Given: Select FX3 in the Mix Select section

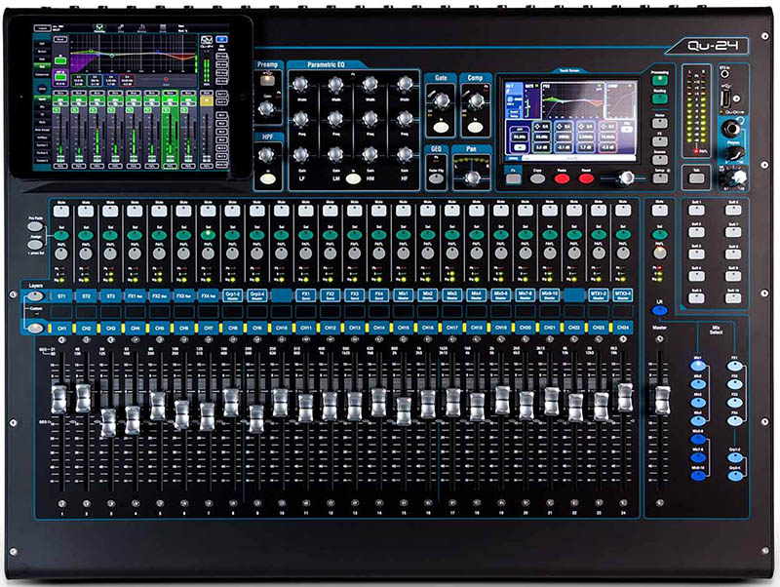Looking at the screenshot, I should pos(735,403).
